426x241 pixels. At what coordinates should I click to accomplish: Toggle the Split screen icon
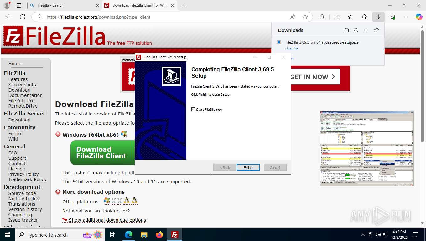[x=337, y=17]
